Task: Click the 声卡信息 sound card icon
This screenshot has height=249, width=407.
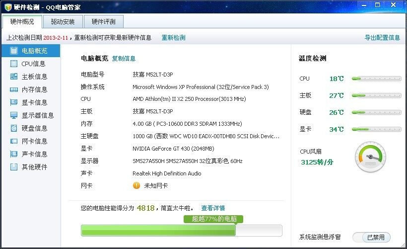Action: point(14,154)
